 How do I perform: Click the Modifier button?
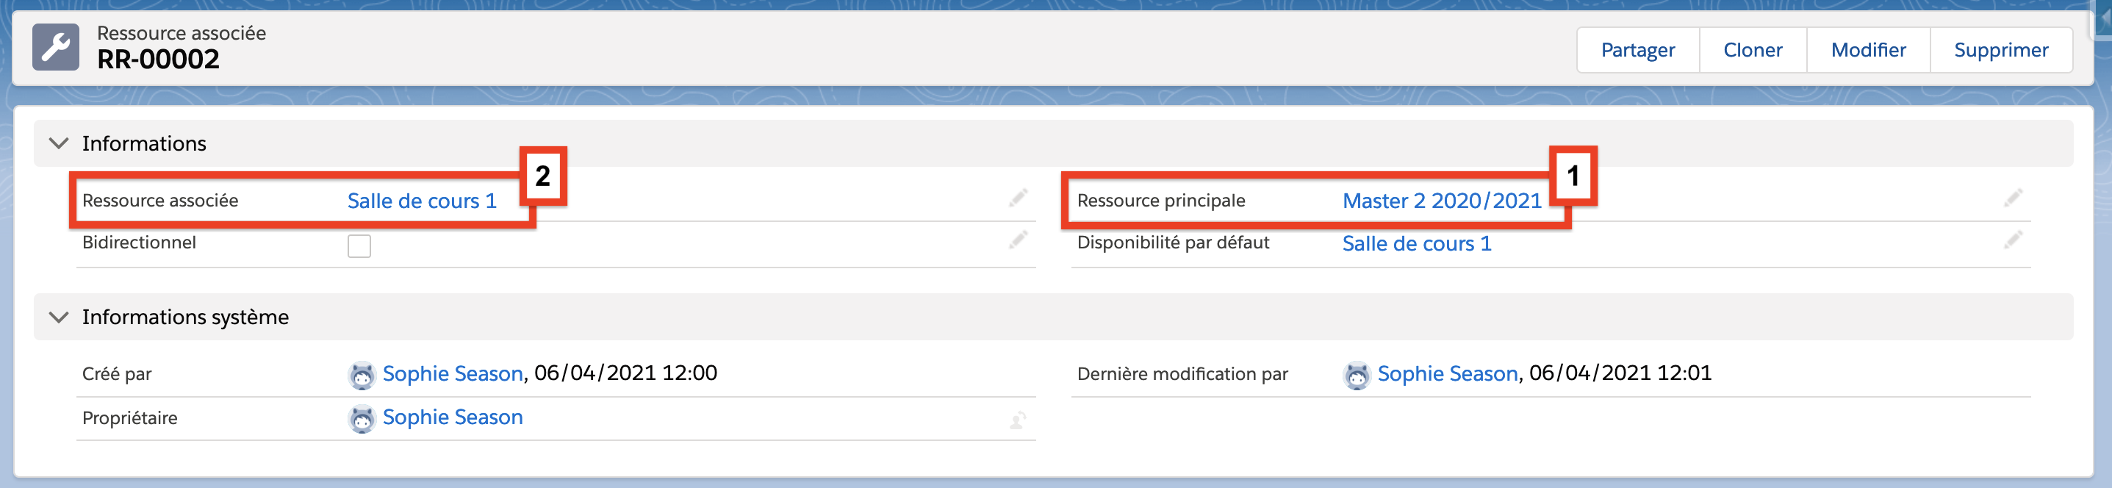1869,49
